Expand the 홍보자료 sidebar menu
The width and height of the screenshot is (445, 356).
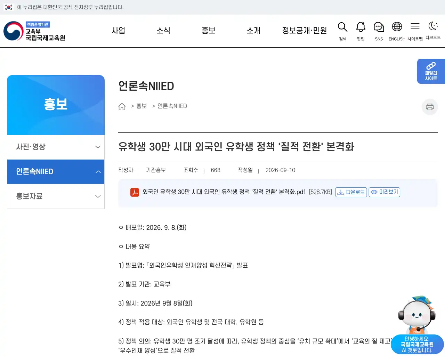[x=56, y=196]
